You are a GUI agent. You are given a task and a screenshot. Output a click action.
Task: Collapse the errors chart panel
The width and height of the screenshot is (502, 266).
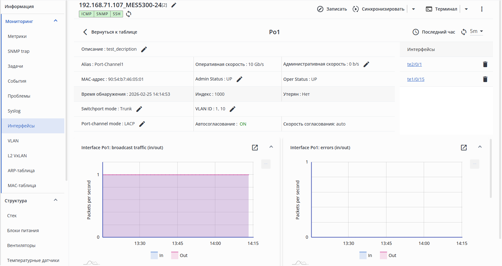pos(480,147)
